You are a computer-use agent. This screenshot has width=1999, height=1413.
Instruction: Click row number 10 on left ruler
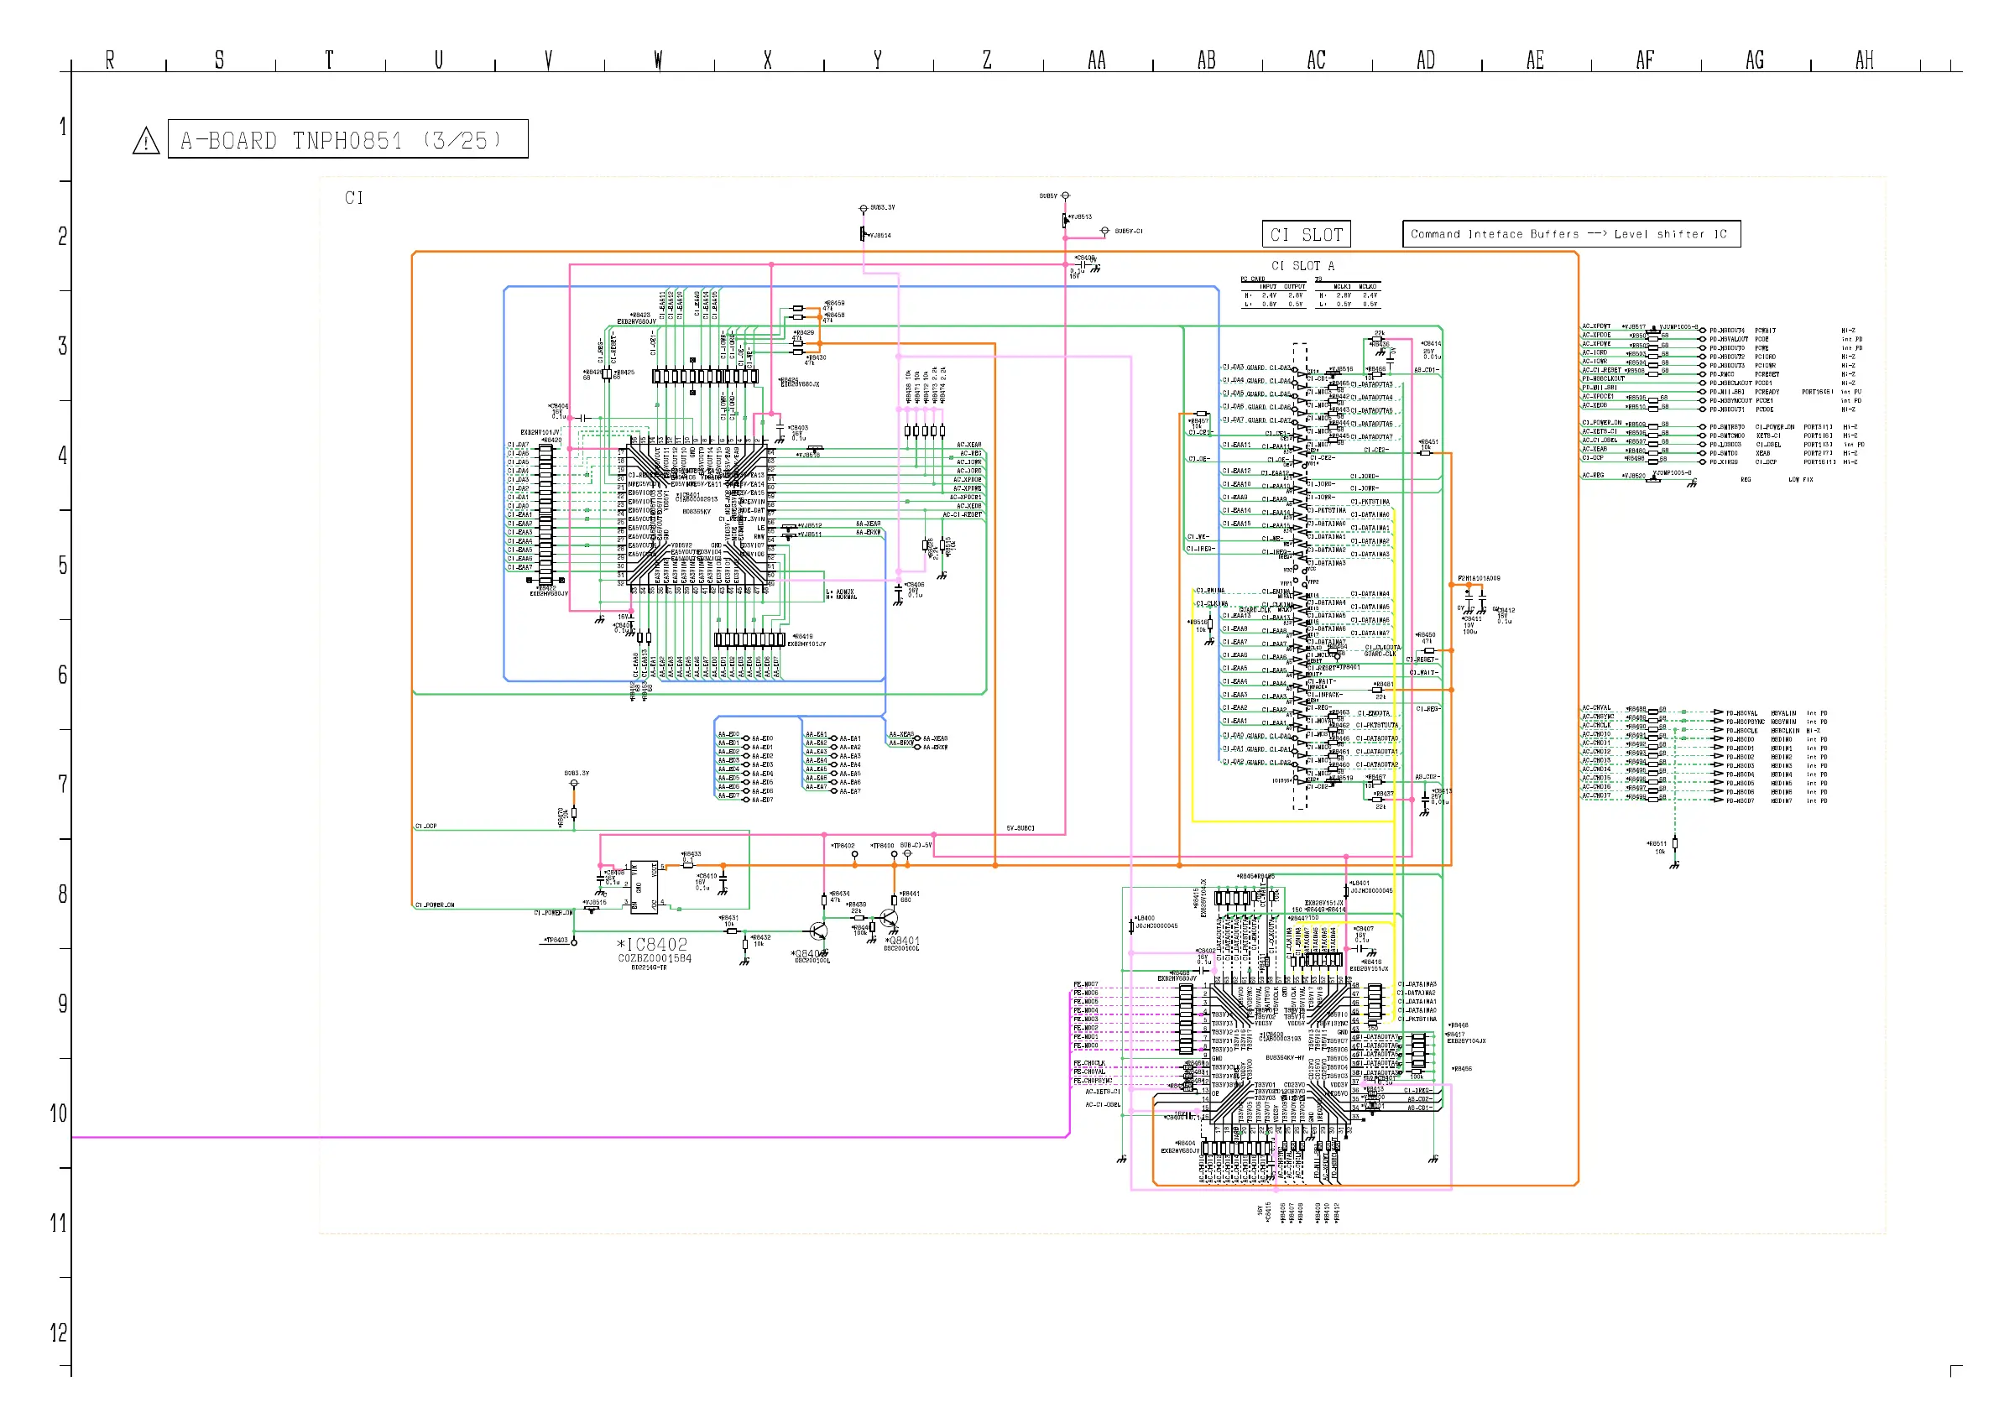point(57,1113)
